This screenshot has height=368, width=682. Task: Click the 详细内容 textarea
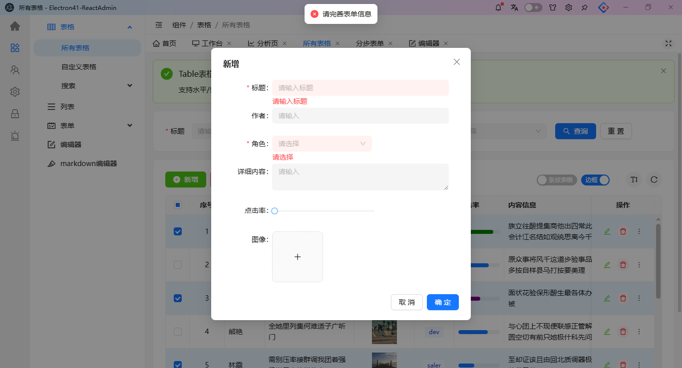pos(360,177)
